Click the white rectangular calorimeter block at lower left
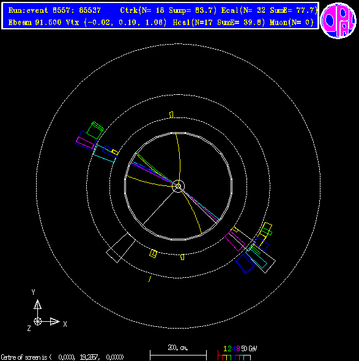This screenshot has width=359, height=361. tap(121, 248)
